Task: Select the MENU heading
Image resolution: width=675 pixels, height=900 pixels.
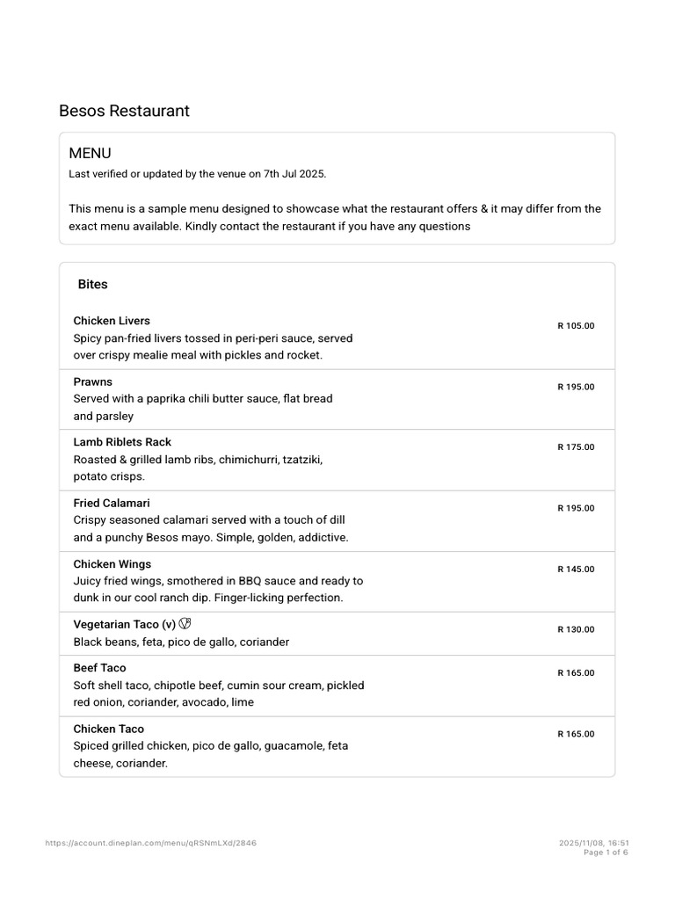Action: 90,154
